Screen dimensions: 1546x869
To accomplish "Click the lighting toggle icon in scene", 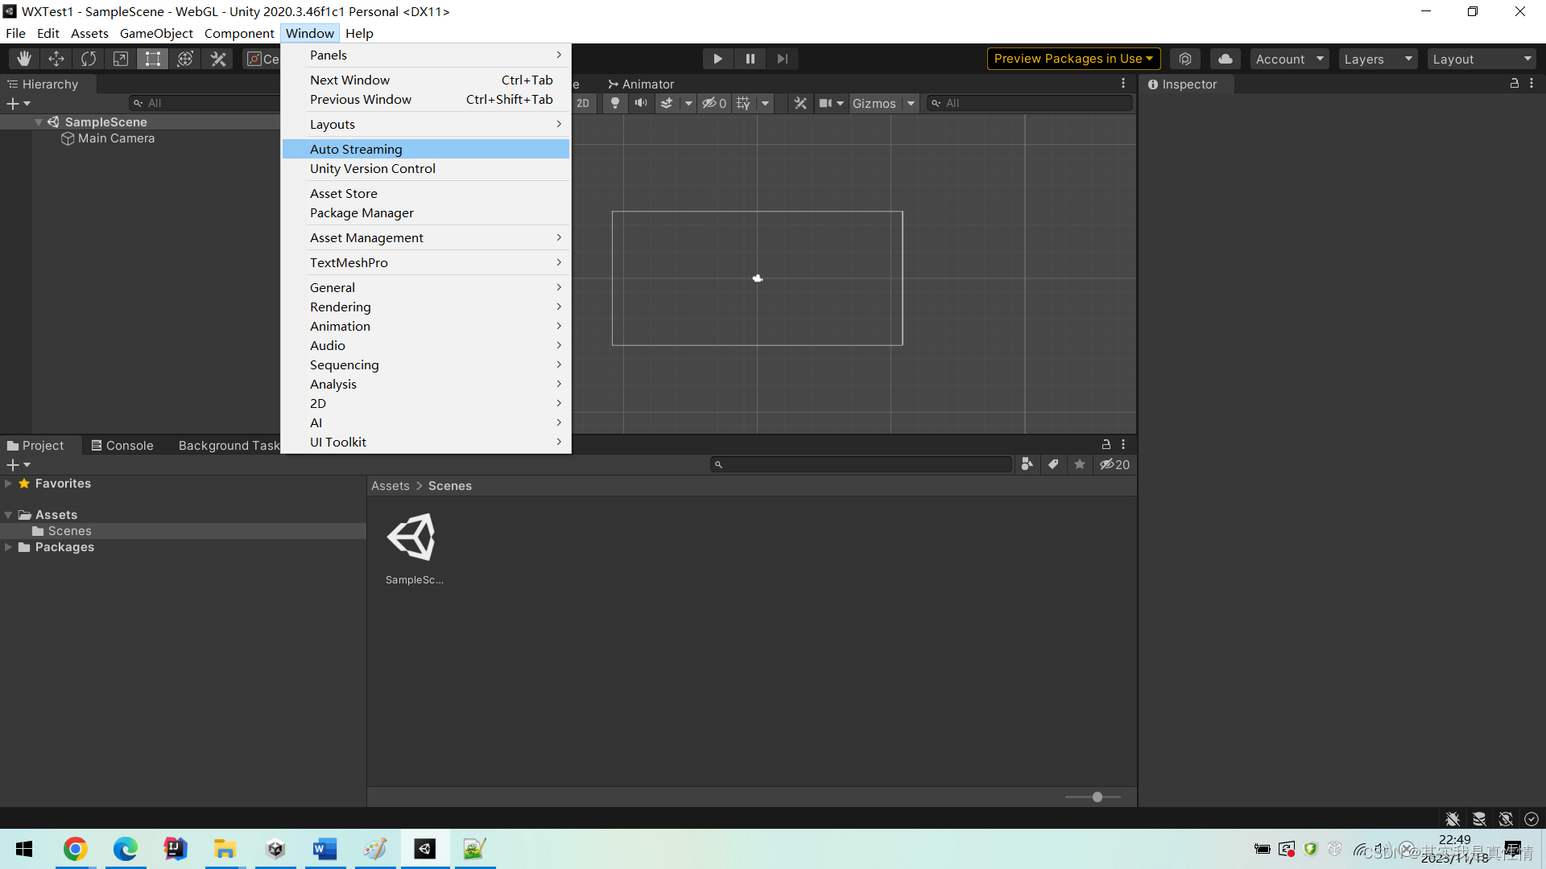I will tap(615, 103).
